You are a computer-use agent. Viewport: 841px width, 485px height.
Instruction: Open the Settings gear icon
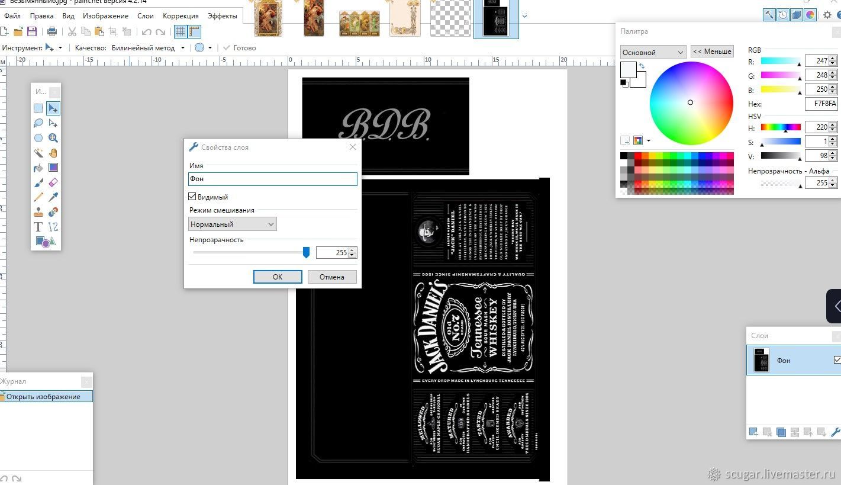click(x=827, y=15)
